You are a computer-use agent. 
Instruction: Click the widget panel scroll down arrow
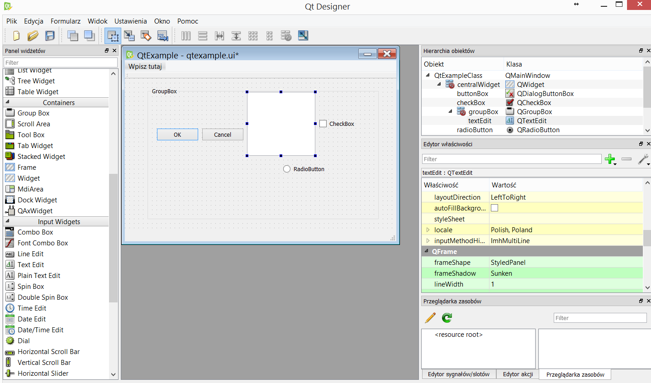[113, 374]
